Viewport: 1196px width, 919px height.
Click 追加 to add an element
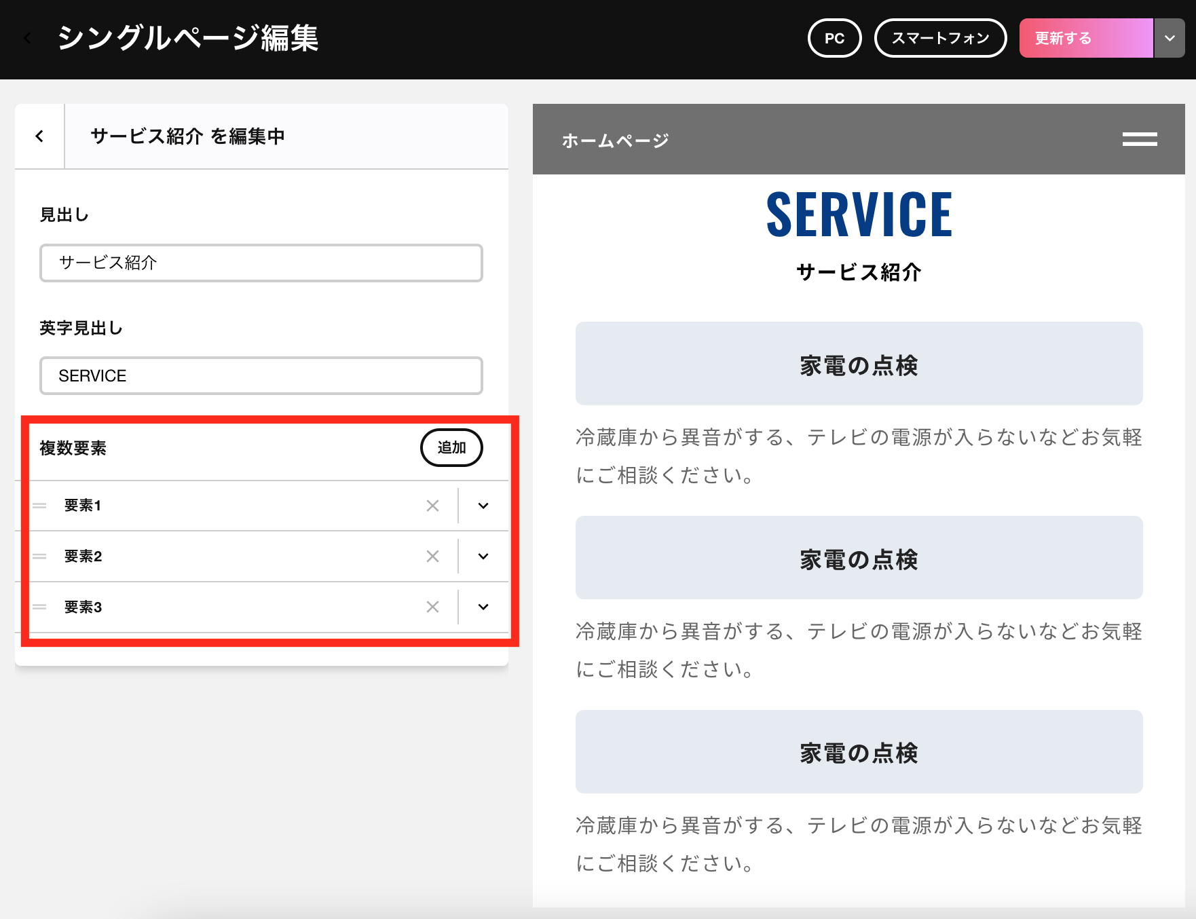[451, 447]
